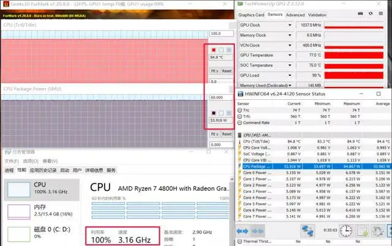Image resolution: width=392 pixels, height=246 pixels.
Task: Switch to the 进程 tab
Action: (9, 170)
